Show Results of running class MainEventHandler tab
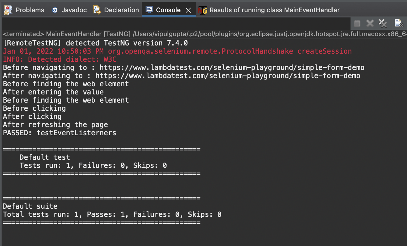This screenshot has height=246, width=407. click(274, 10)
